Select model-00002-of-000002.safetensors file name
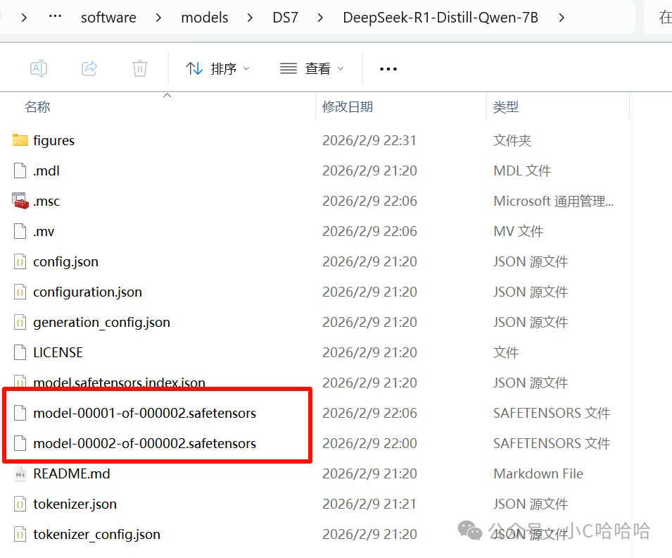Image resolution: width=672 pixels, height=558 pixels. [x=144, y=443]
